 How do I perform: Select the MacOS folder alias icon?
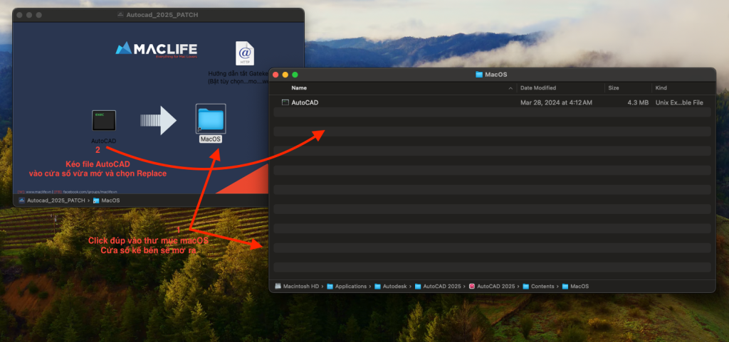tap(210, 119)
